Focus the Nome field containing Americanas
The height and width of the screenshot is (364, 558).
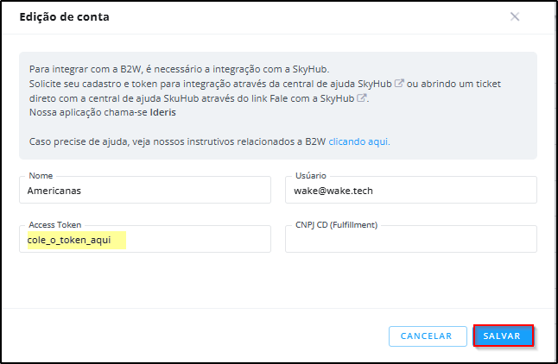145,190
